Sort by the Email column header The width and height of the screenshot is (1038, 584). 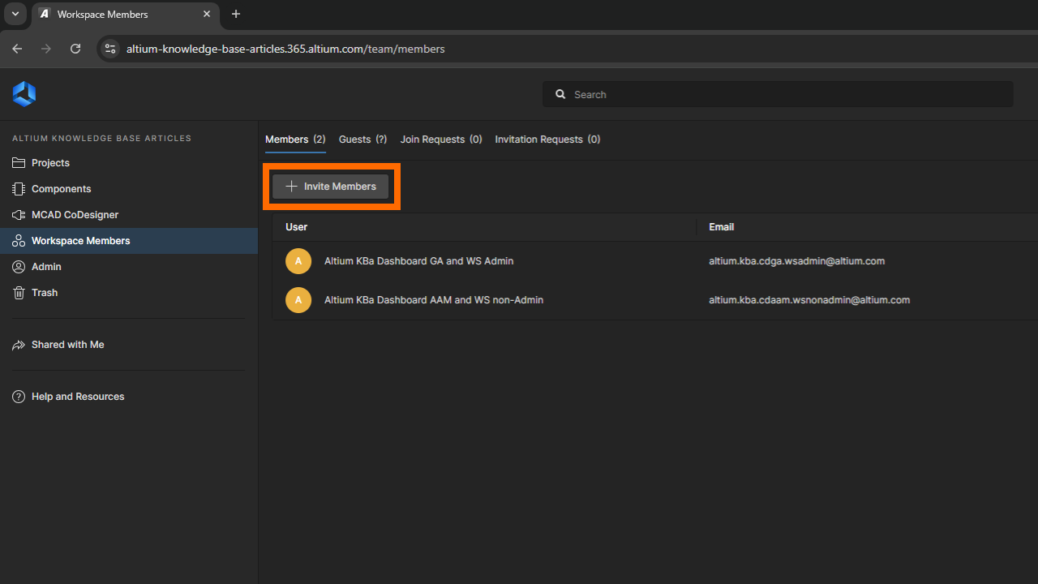coord(721,227)
